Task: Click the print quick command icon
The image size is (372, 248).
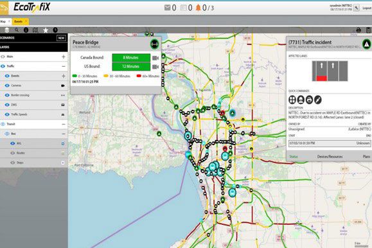Action: pos(309,100)
